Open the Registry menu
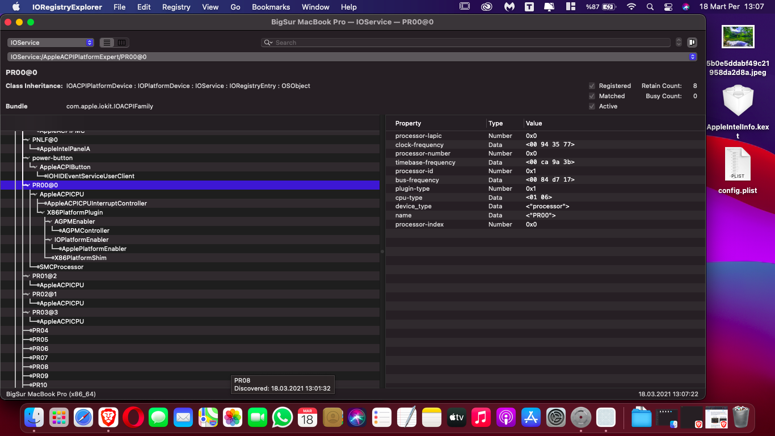 point(176,7)
